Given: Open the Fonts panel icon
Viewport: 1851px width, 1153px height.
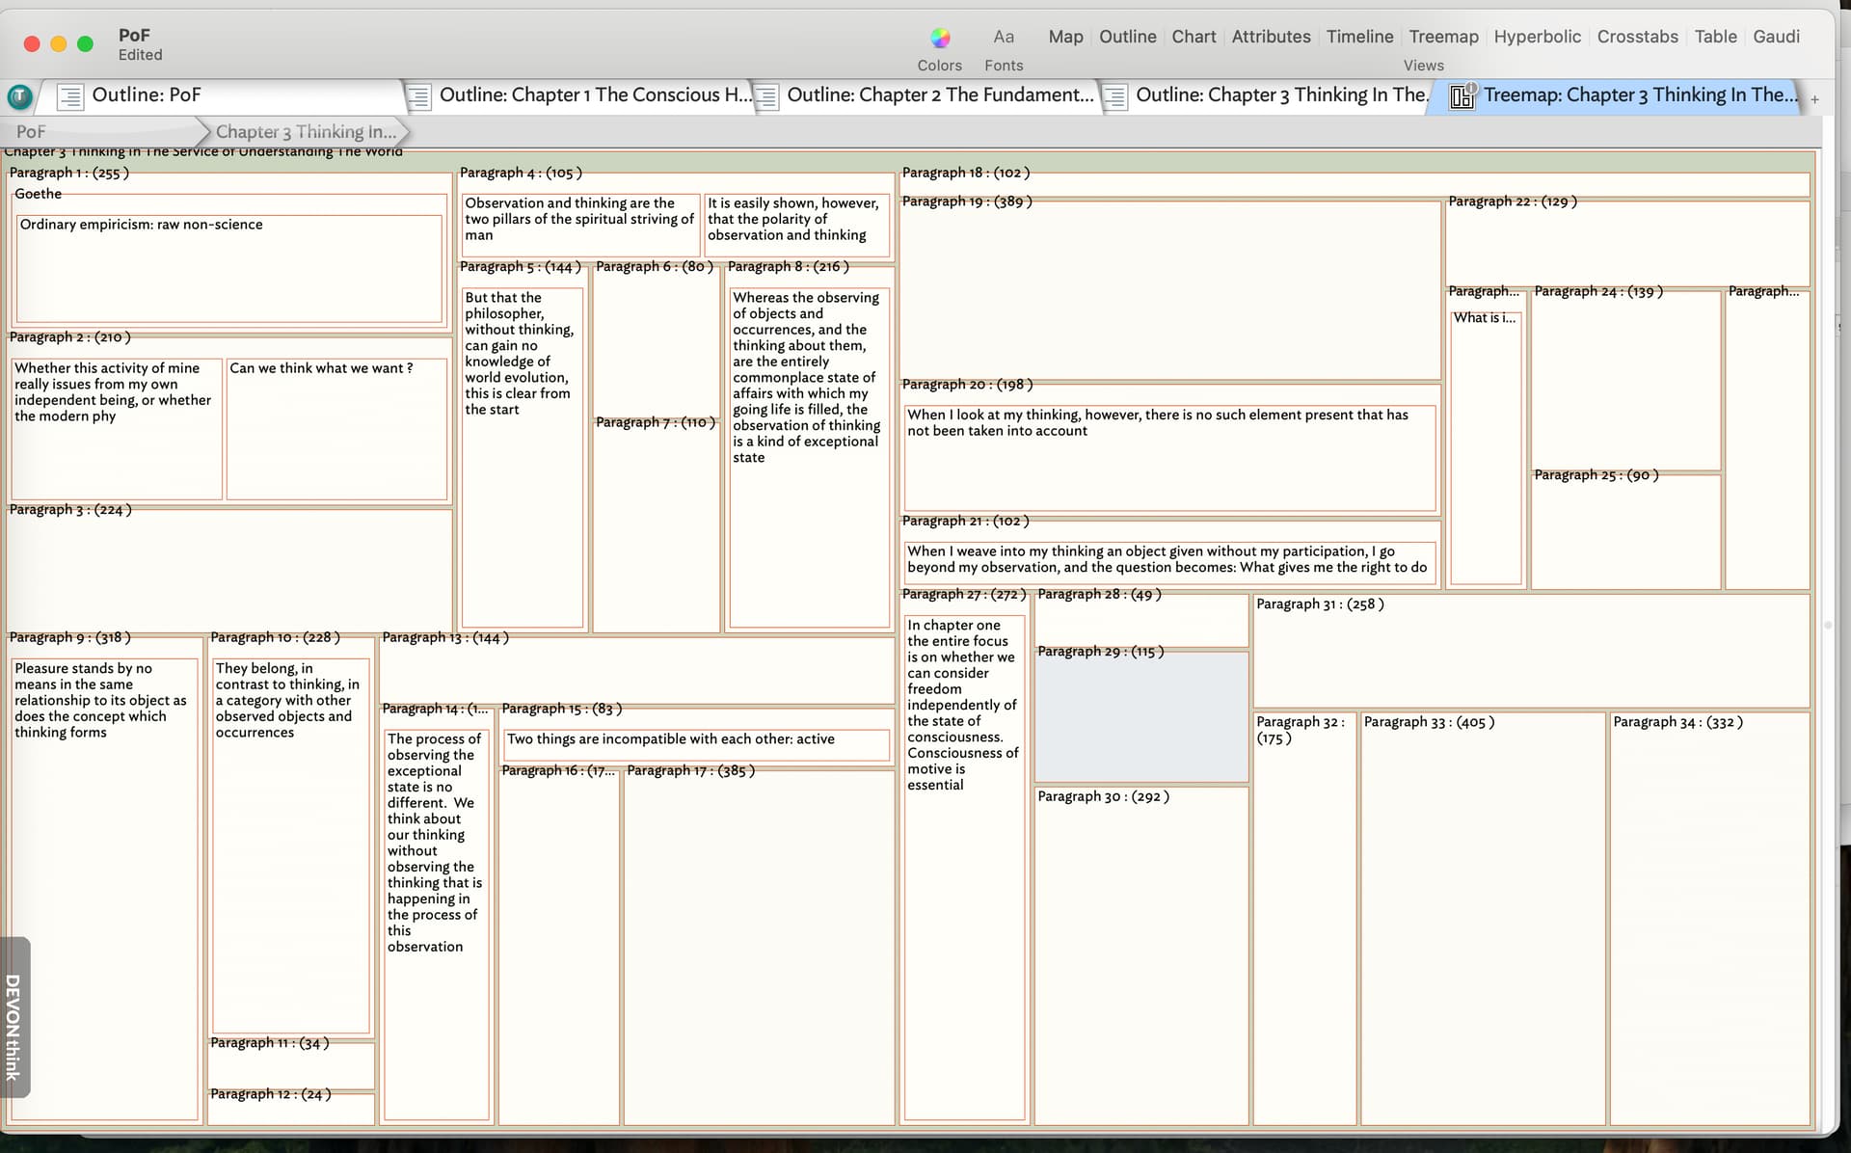Looking at the screenshot, I should tap(1004, 38).
